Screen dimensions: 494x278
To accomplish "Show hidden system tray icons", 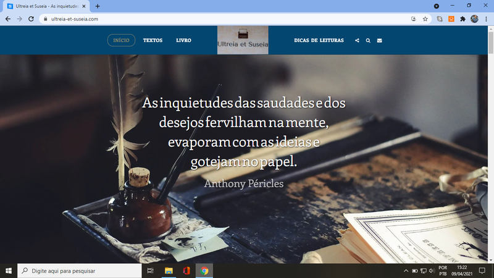I will tap(406, 271).
